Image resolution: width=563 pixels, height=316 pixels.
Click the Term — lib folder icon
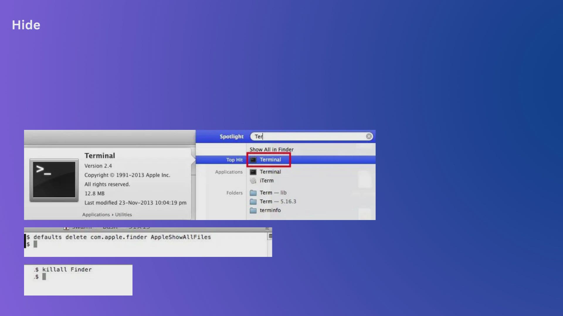tap(253, 193)
